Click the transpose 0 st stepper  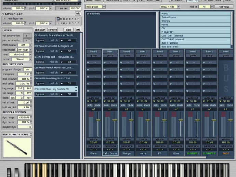point(31,74)
